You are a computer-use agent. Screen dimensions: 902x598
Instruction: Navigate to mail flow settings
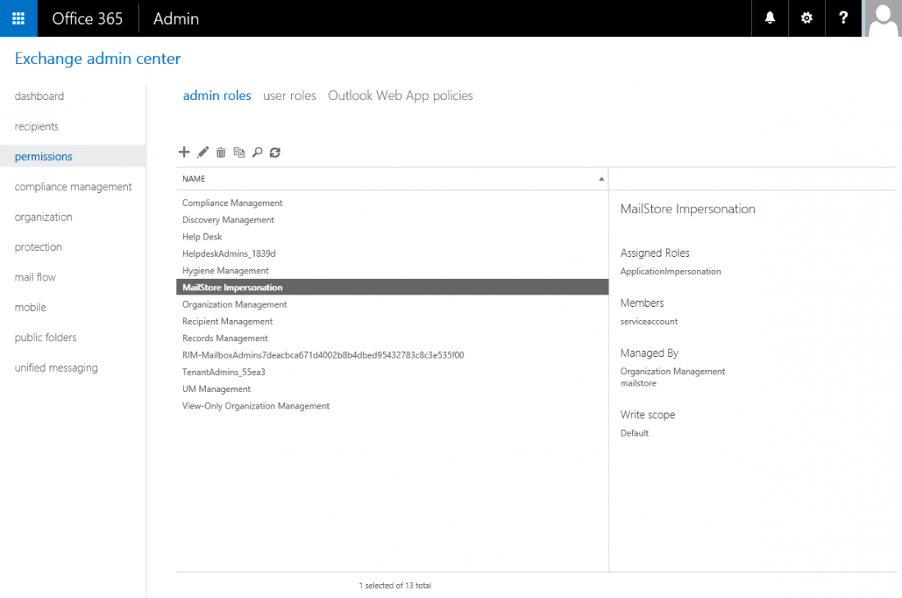pos(34,276)
